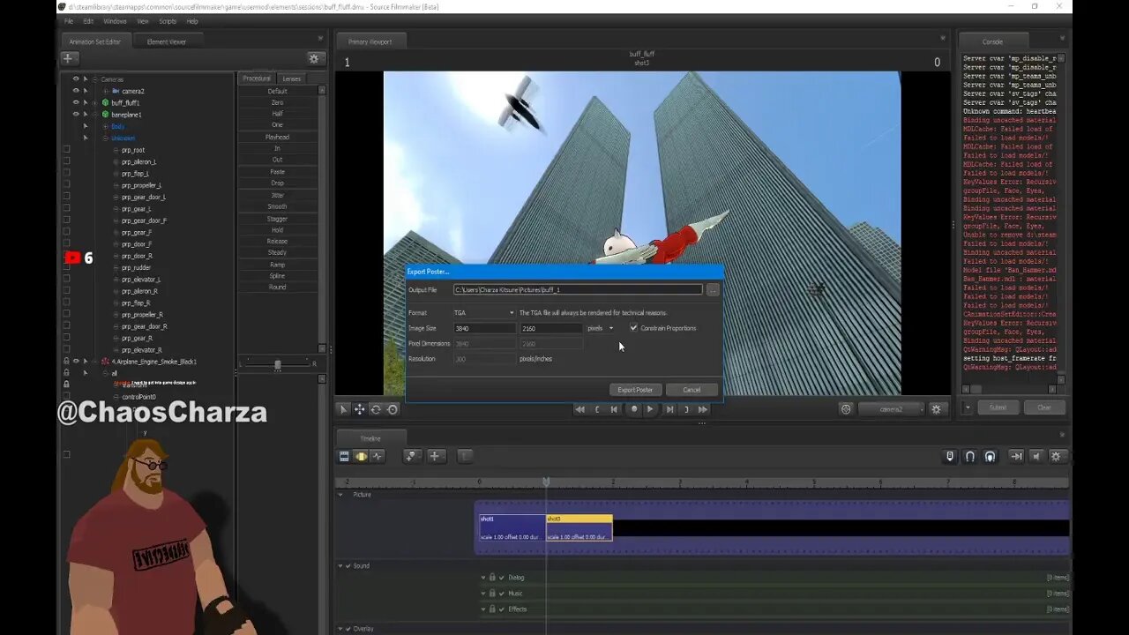The image size is (1129, 635).
Task: Step back one frame in the viewport
Action: (614, 409)
